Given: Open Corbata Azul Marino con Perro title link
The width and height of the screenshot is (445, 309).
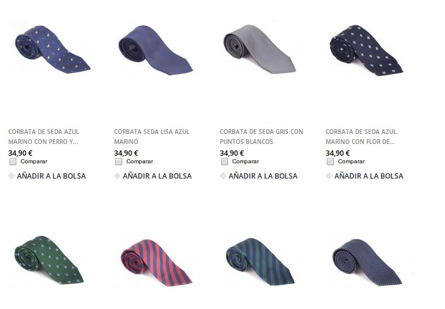Looking at the screenshot, I should [x=44, y=137].
